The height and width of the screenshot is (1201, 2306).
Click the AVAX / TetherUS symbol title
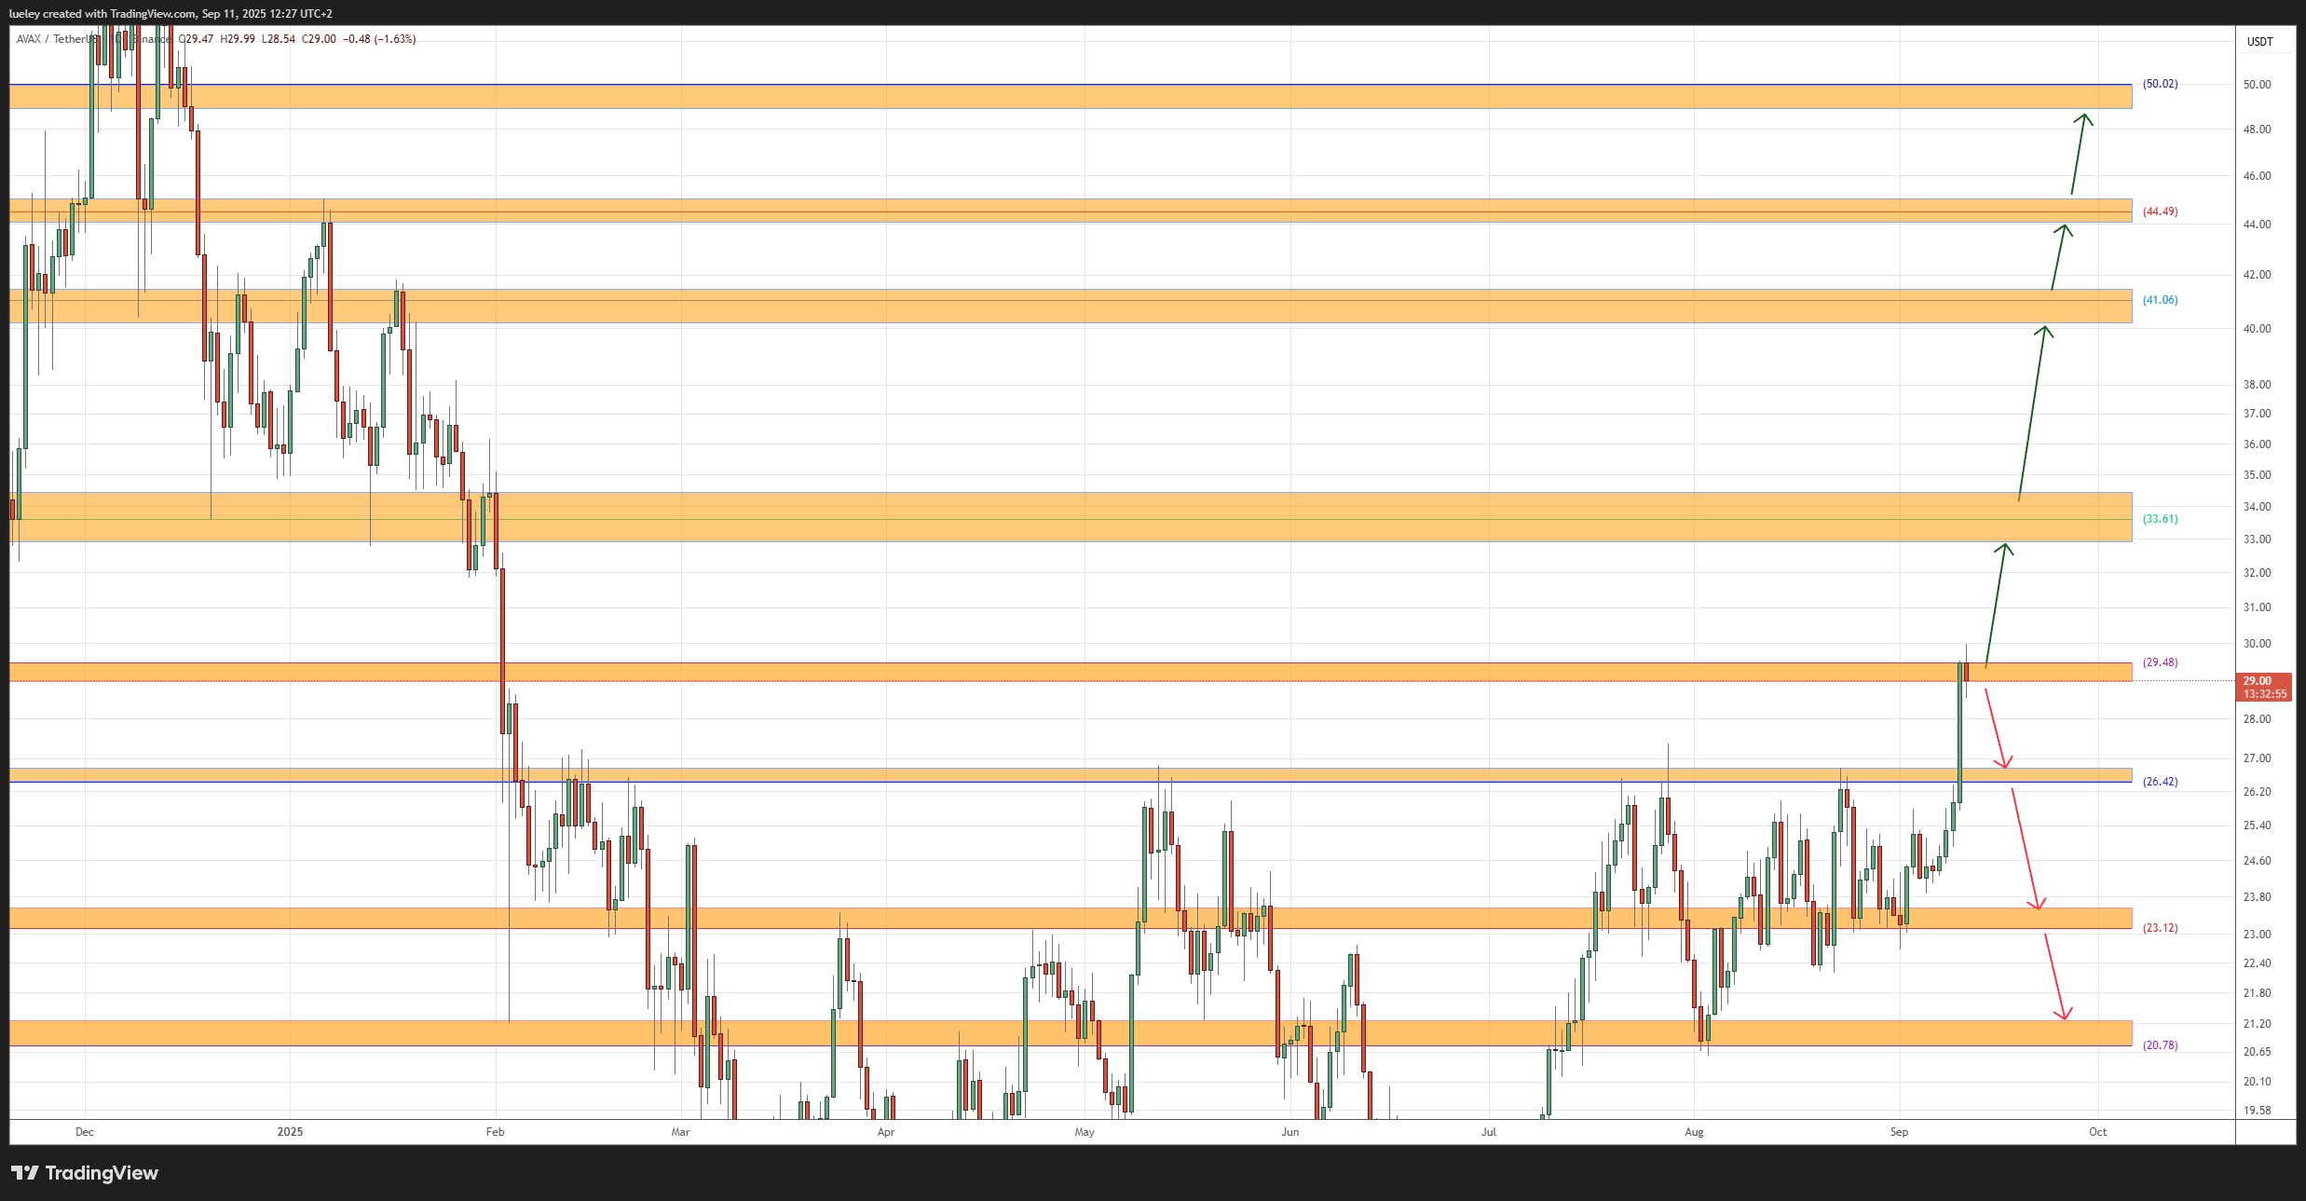click(x=56, y=39)
